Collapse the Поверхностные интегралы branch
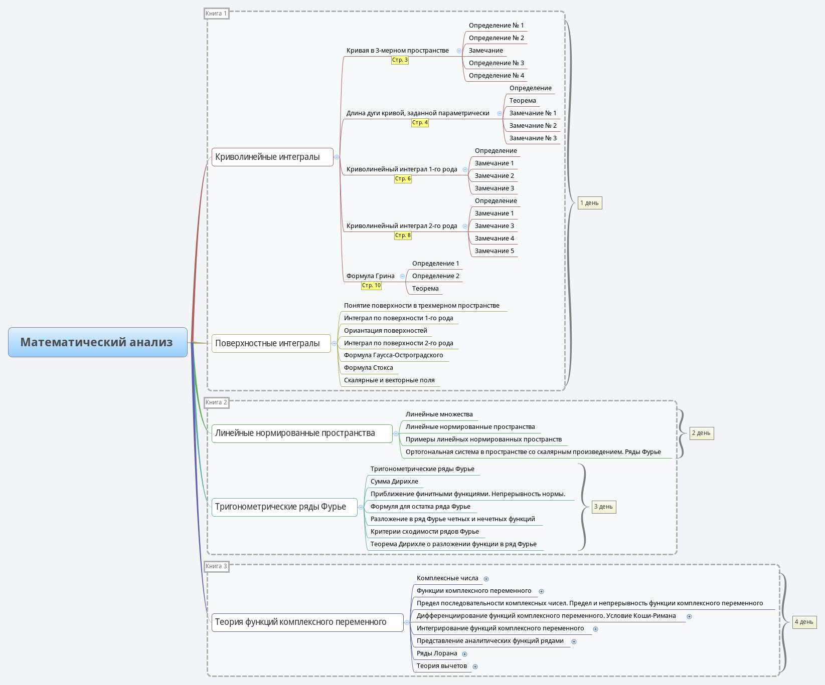The height and width of the screenshot is (685, 825). [334, 343]
